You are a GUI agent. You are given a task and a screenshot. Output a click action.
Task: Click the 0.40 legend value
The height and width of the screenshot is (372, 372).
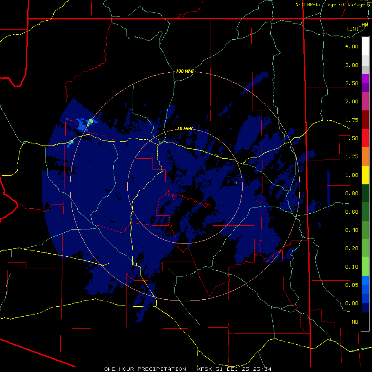pyautogui.click(x=352, y=230)
